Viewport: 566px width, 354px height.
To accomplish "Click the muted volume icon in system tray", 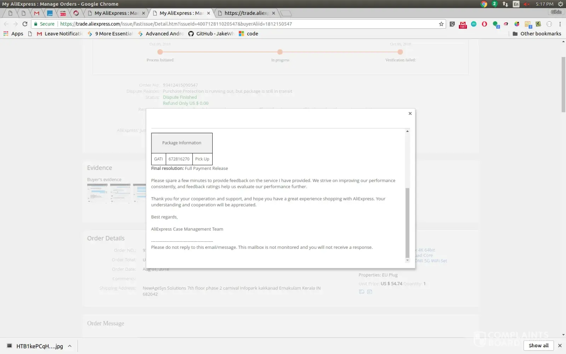I will tap(526, 4).
